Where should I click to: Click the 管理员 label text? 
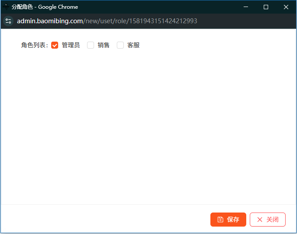[x=70, y=45]
